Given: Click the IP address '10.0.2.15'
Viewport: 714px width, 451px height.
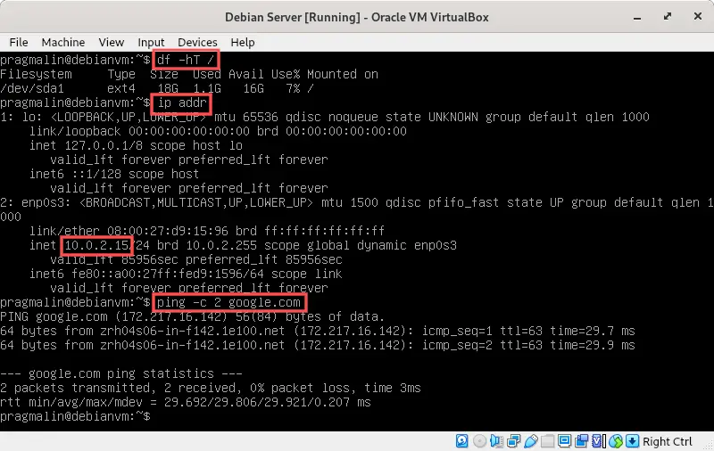Looking at the screenshot, I should pyautogui.click(x=96, y=245).
